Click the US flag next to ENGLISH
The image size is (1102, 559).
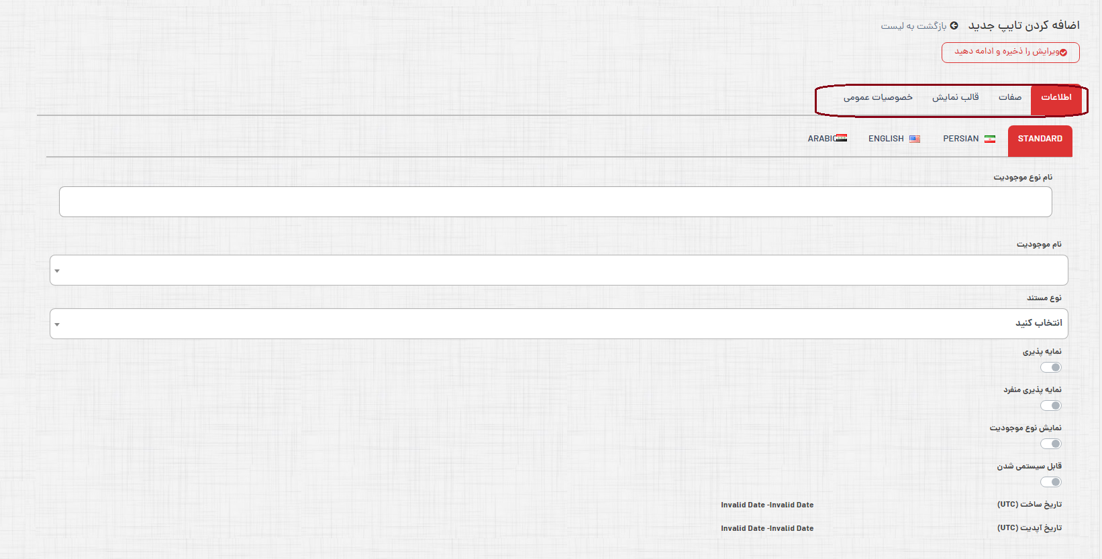click(x=915, y=139)
